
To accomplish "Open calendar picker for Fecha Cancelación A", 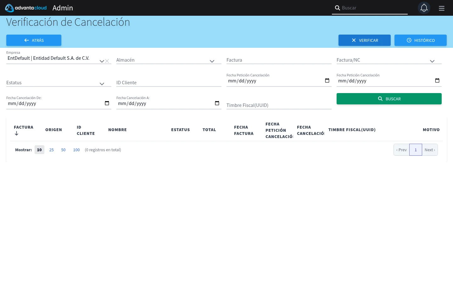I will coord(217,103).
